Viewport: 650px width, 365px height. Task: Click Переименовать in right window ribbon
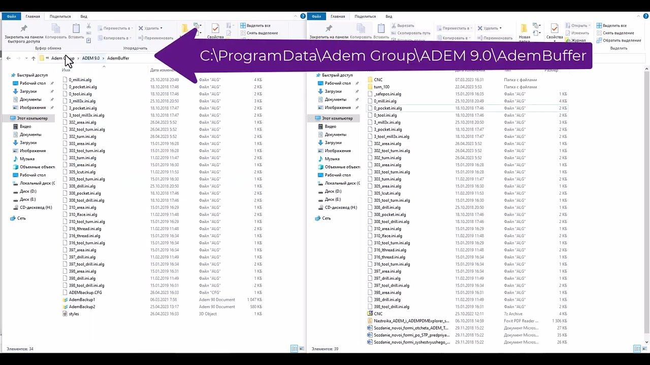[x=494, y=38]
